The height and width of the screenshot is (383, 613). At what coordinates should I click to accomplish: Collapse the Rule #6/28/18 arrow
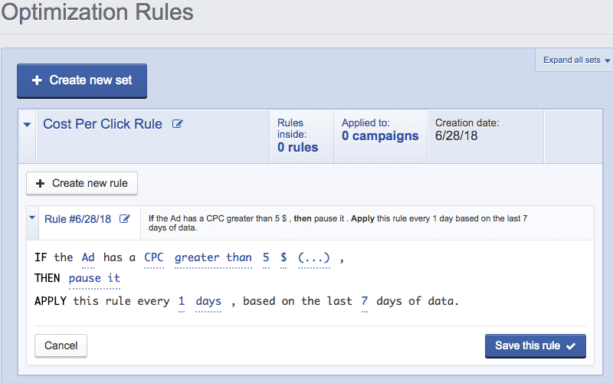point(32,218)
